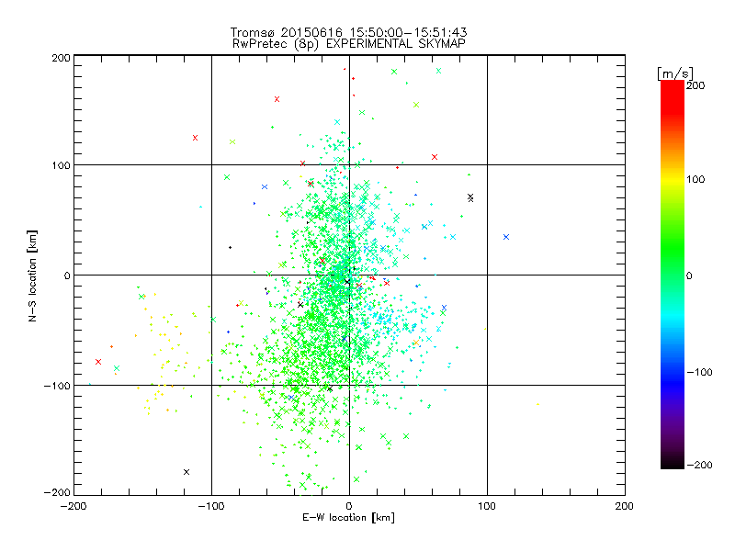Click the pair of black X markers northeast
This screenshot has width=735, height=551.
(470, 197)
